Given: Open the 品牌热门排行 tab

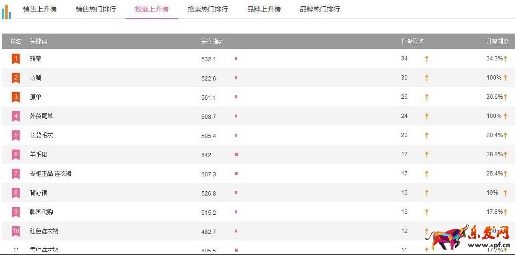Looking at the screenshot, I should click(x=320, y=9).
